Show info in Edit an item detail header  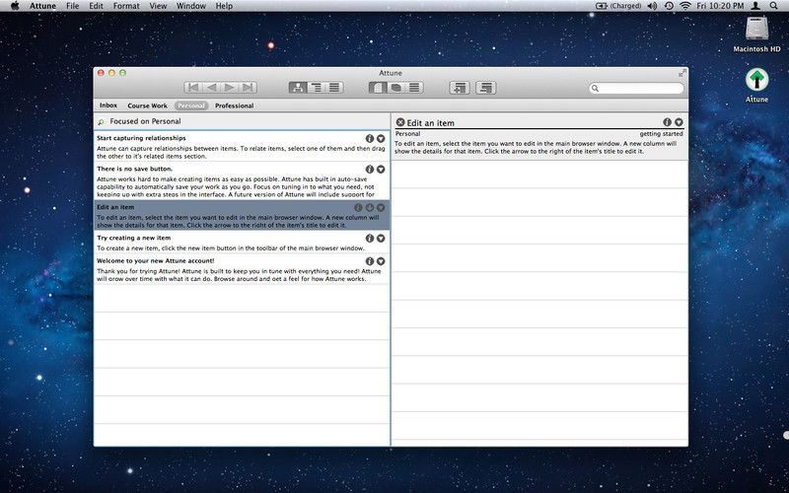(x=668, y=122)
